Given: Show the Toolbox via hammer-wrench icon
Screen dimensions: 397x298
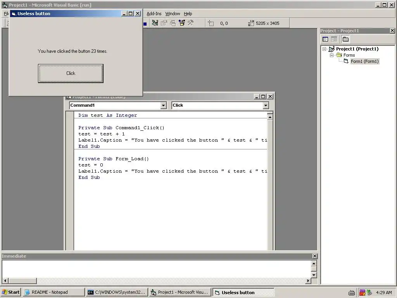Looking at the screenshot, I should (x=191, y=23).
